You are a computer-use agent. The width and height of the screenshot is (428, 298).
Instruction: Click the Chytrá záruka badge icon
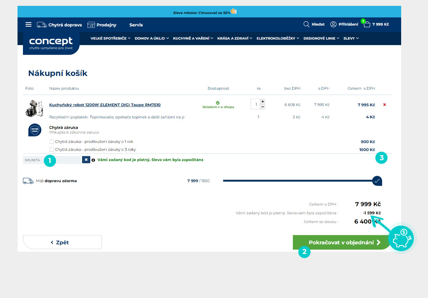35,130
